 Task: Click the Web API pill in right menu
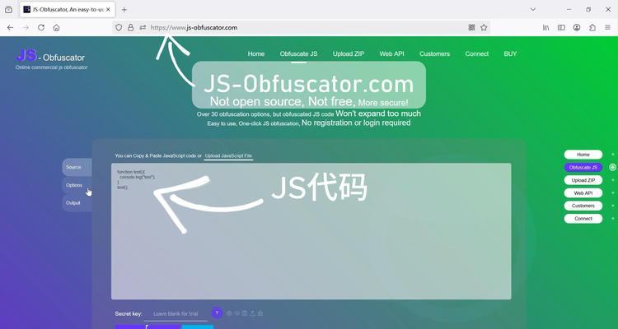coord(583,192)
